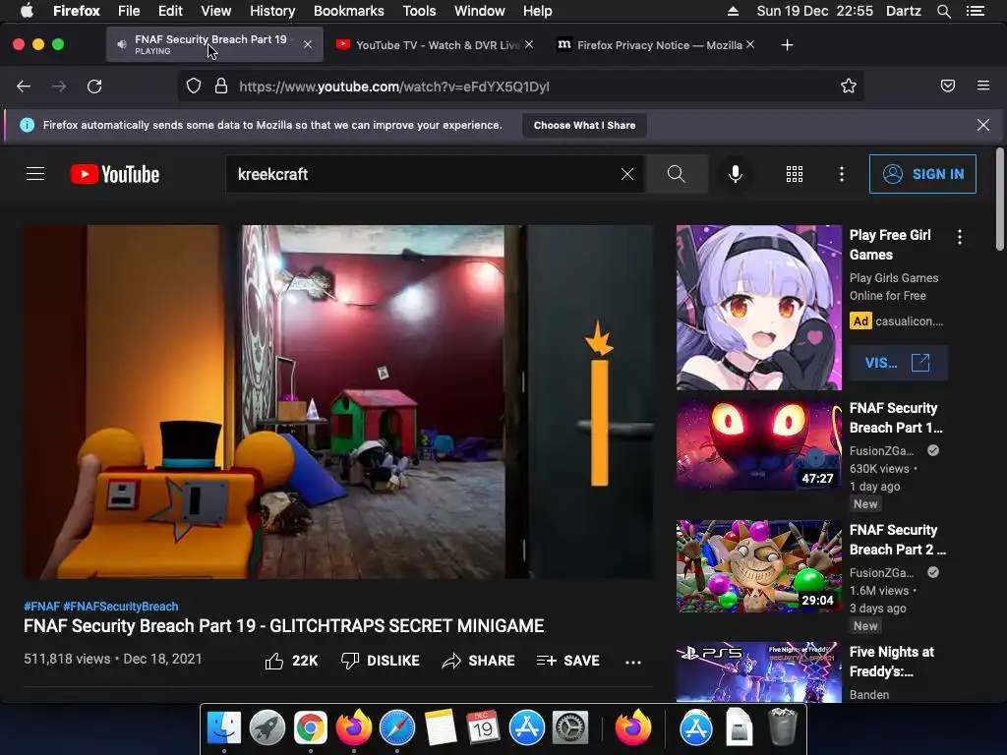
Task: Click the DISLIKE button
Action: [381, 661]
